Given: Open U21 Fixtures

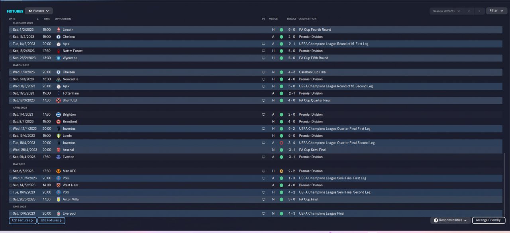Looking at the screenshot, I should (22, 220).
